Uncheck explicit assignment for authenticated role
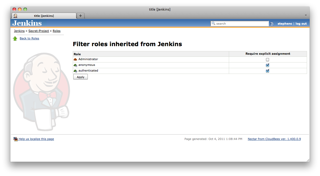Screen dimensions: 320x176 tap(268, 71)
